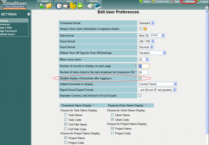Click the key icon under System
This screenshot has height=145, width=209.
coord(41,6)
